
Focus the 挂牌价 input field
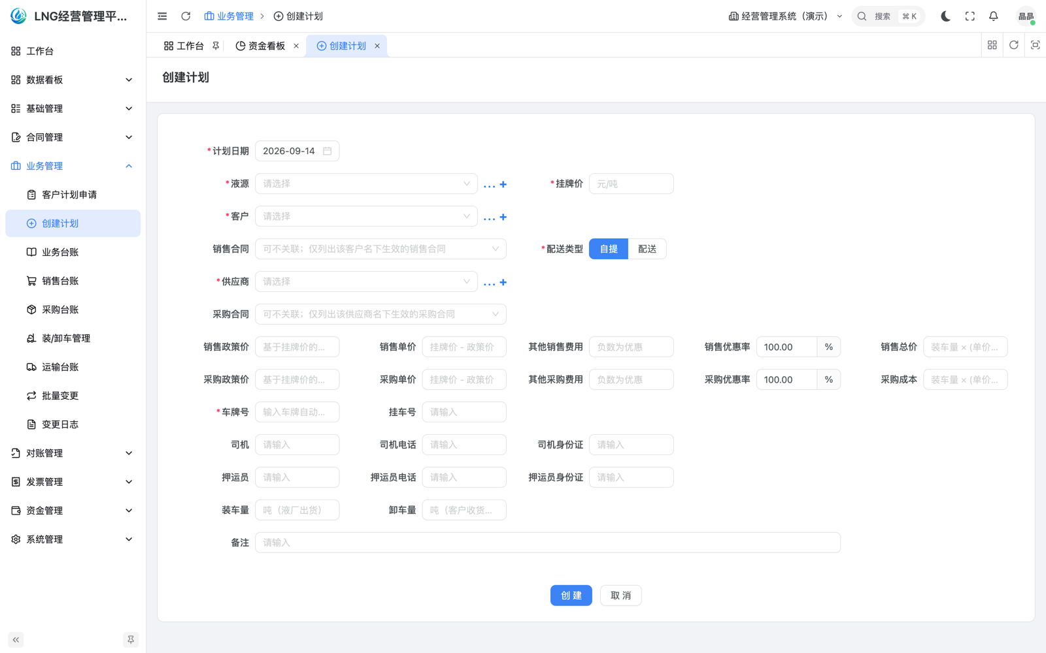click(631, 183)
